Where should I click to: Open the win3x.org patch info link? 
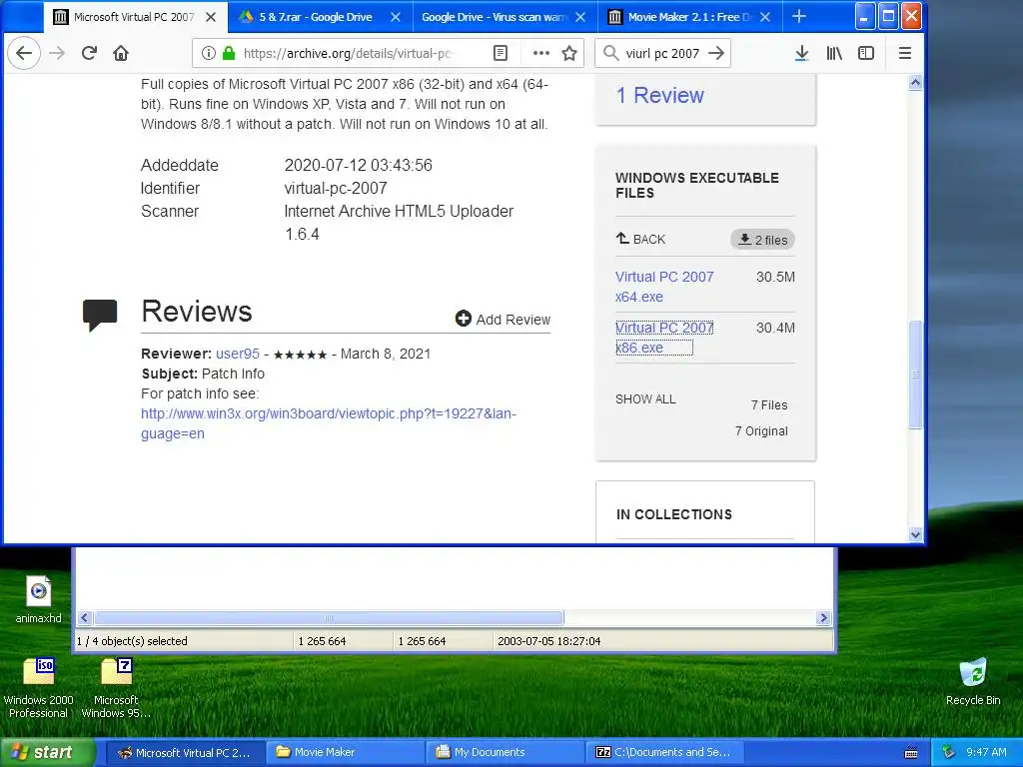click(328, 423)
